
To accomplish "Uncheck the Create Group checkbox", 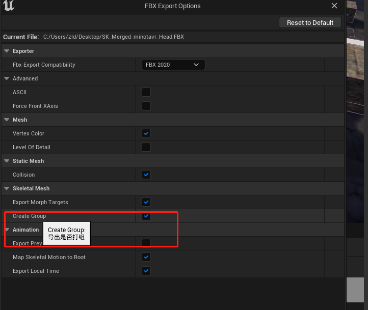I will 146,216.
